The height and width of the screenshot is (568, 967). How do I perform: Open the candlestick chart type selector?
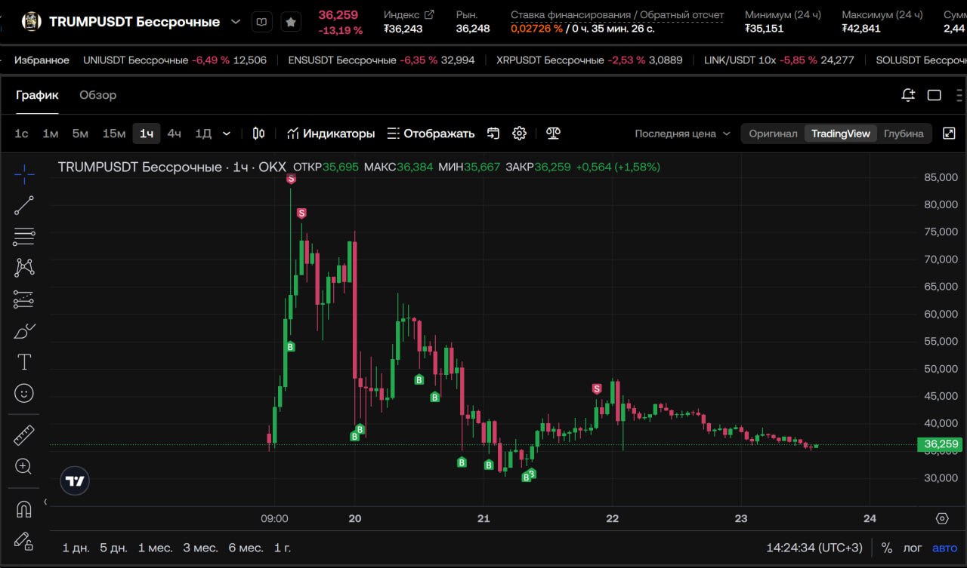258,134
